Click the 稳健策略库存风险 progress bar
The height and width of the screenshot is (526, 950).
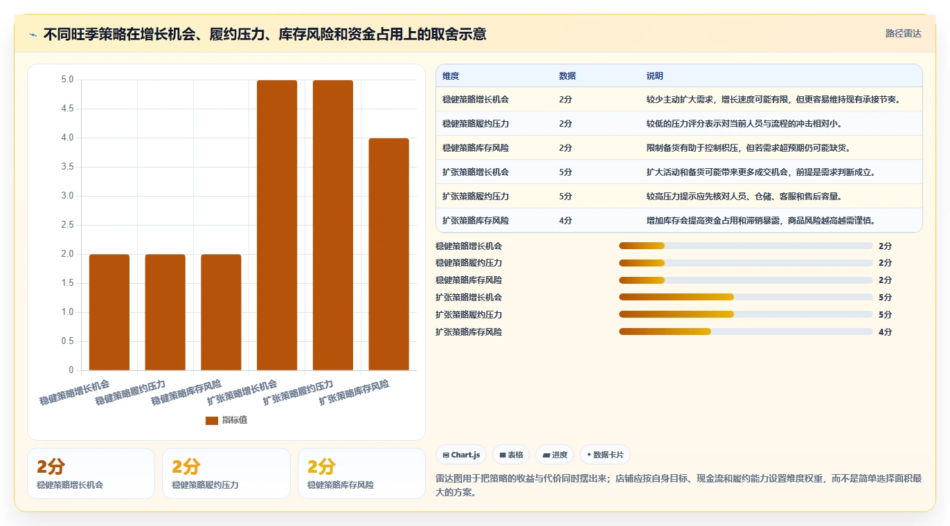(x=746, y=280)
